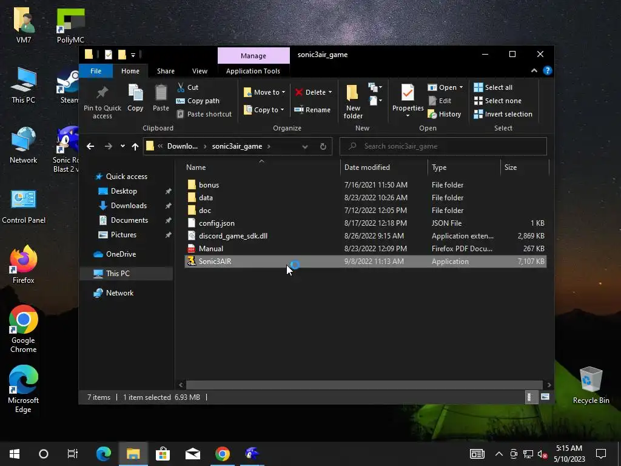Click the Manage contextual tab
Viewport: 621px width, 466px height.
pos(253,56)
